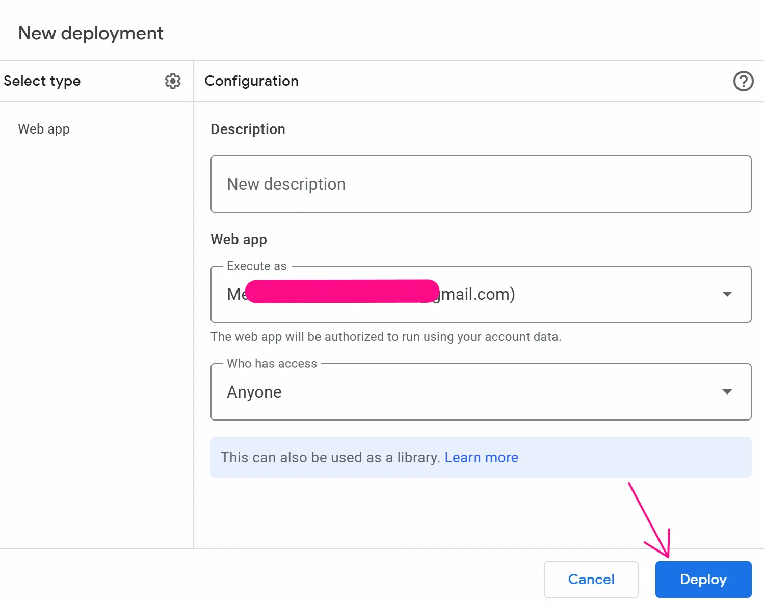Click the Select type header
764x604 pixels.
(42, 81)
